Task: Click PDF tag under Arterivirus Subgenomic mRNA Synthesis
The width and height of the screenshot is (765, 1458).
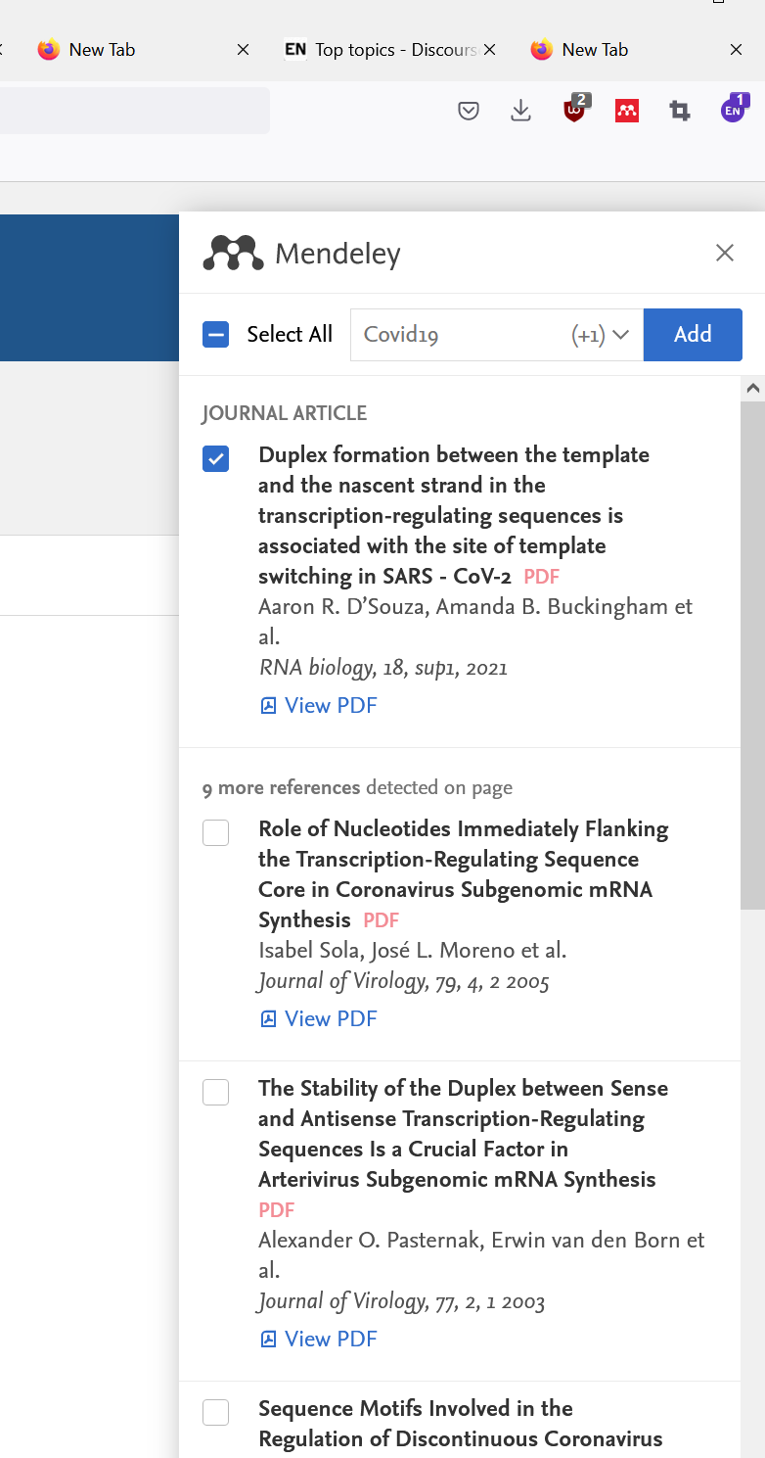Action: coord(276,1210)
